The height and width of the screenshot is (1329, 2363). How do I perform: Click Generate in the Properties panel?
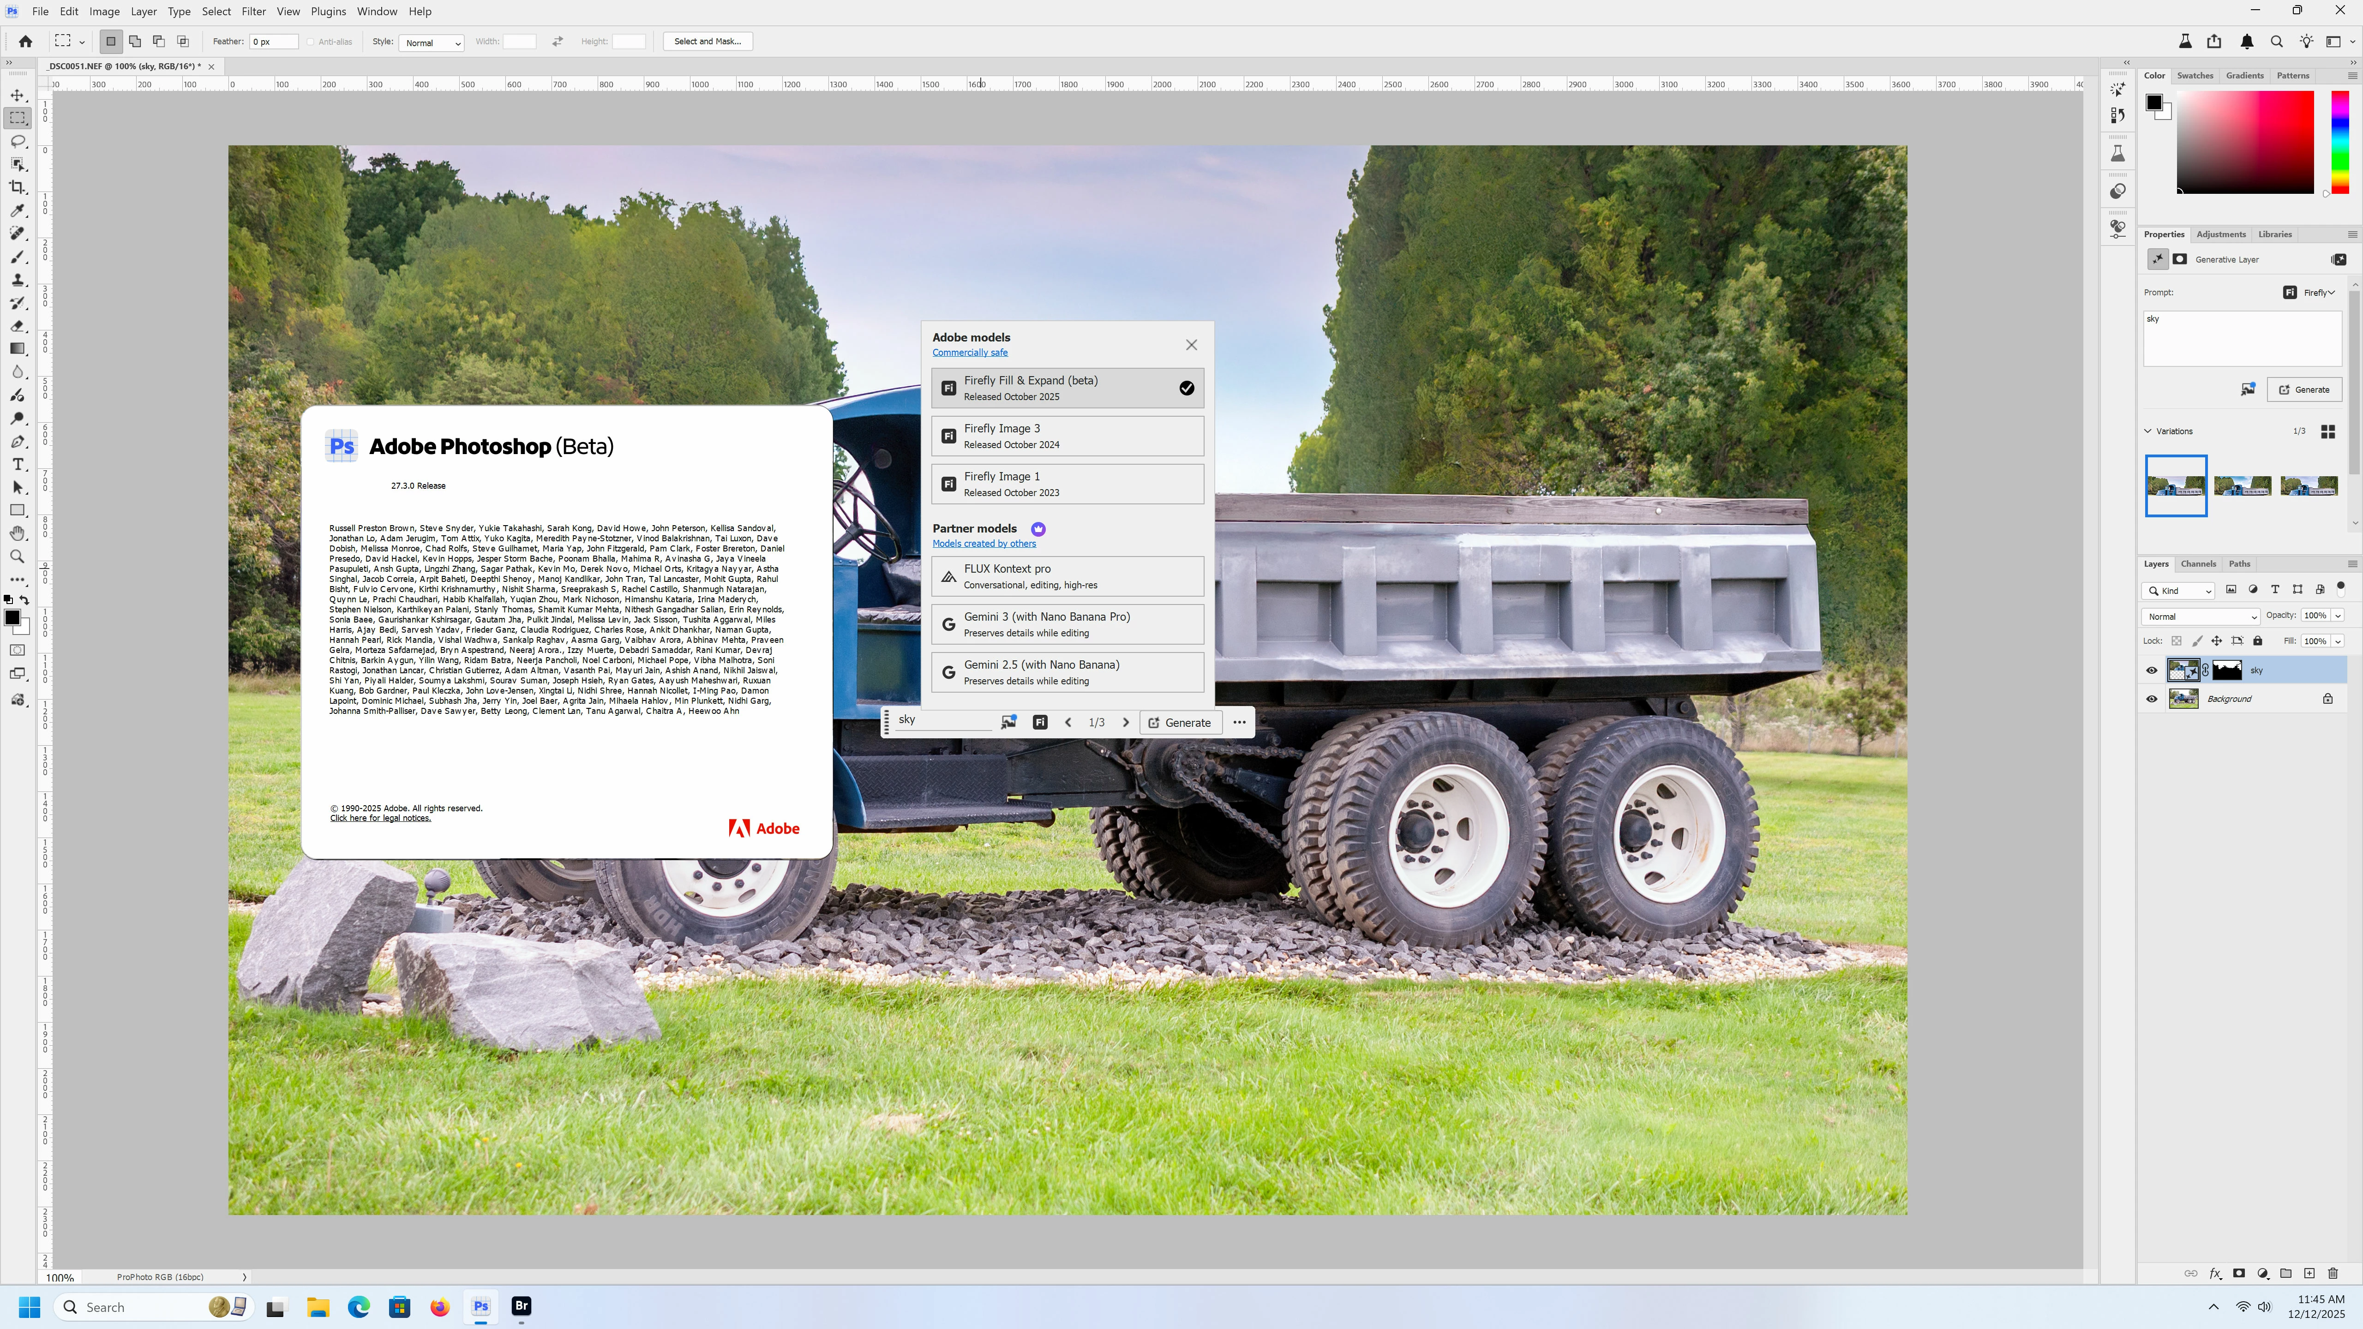(x=2304, y=390)
